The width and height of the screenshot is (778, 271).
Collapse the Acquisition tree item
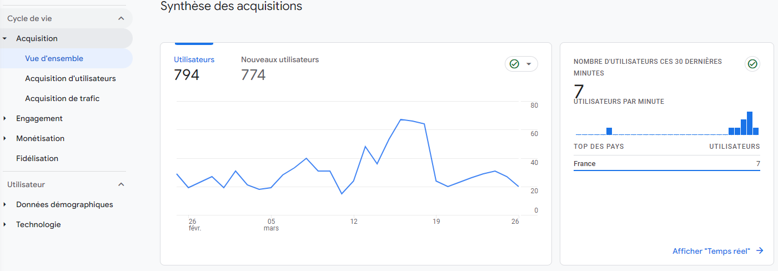coord(5,39)
